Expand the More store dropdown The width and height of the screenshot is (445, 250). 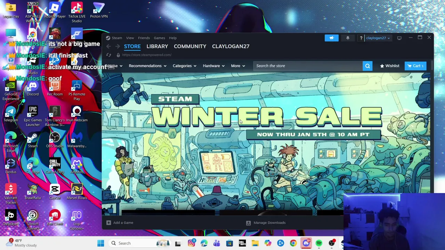(238, 66)
